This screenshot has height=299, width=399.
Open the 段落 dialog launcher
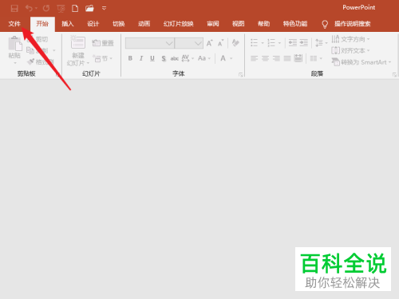394,75
